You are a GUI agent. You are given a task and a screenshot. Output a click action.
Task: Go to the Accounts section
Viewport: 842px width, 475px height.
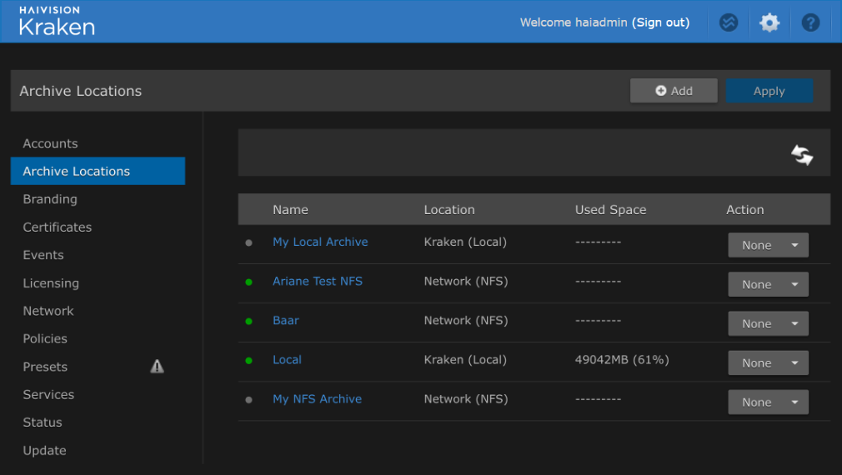coord(50,143)
